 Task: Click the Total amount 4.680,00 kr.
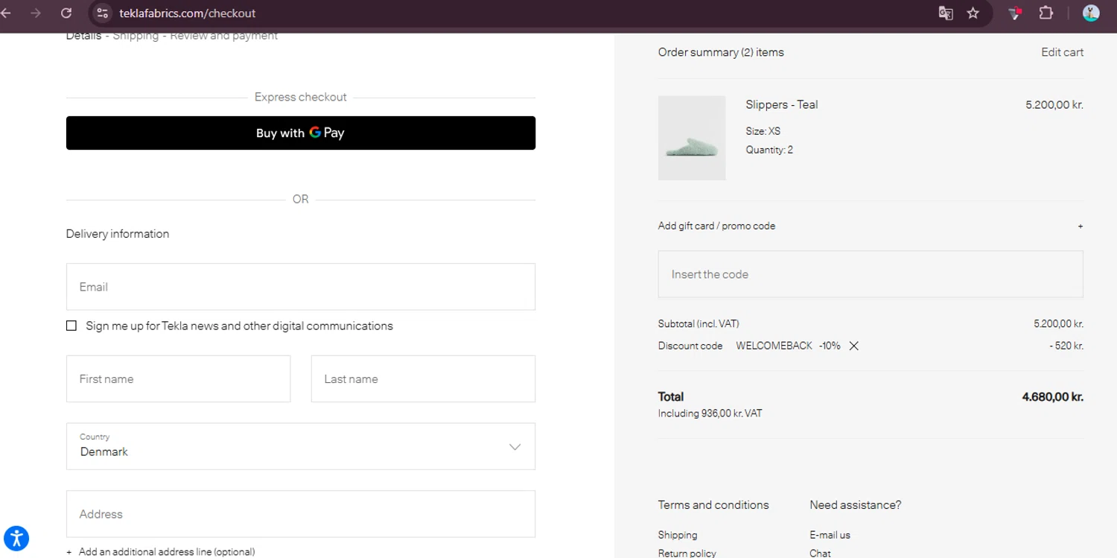(1052, 397)
